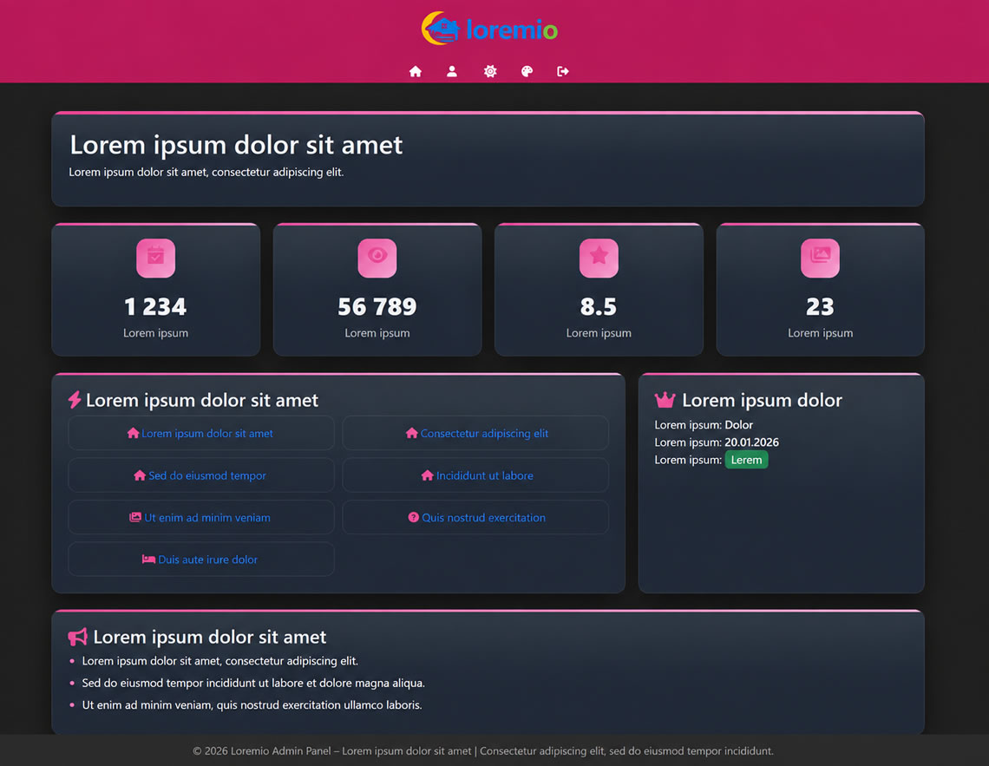The image size is (989, 766).
Task: Click the footer copyright text
Action: (x=483, y=751)
